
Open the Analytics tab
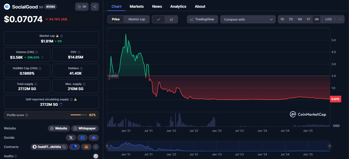pyautogui.click(x=178, y=6)
